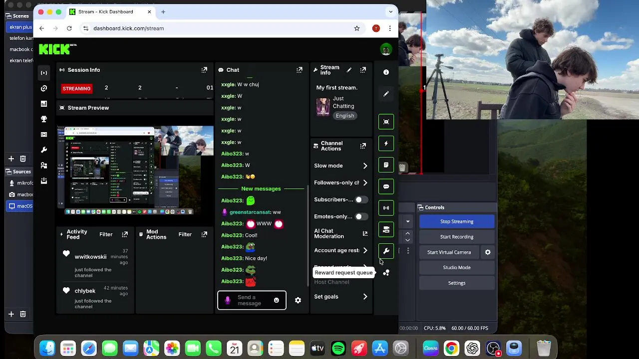Jump to New messages divider in chat
Viewport: 639px width, 359px height.
[261, 188]
